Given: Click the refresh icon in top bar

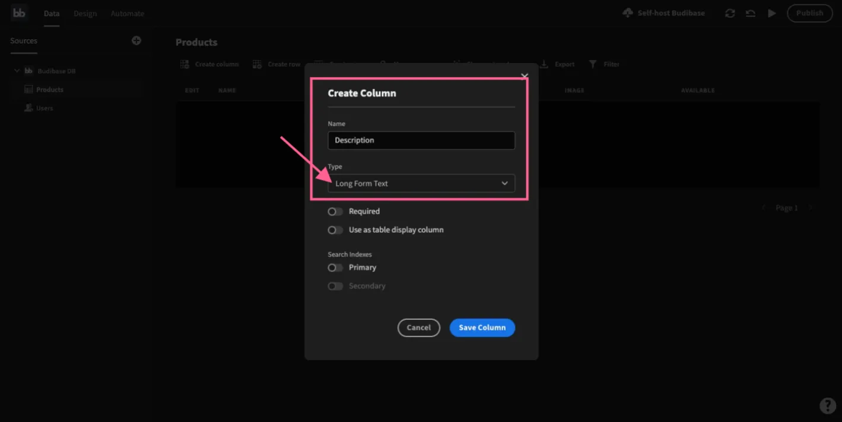Looking at the screenshot, I should (x=730, y=13).
